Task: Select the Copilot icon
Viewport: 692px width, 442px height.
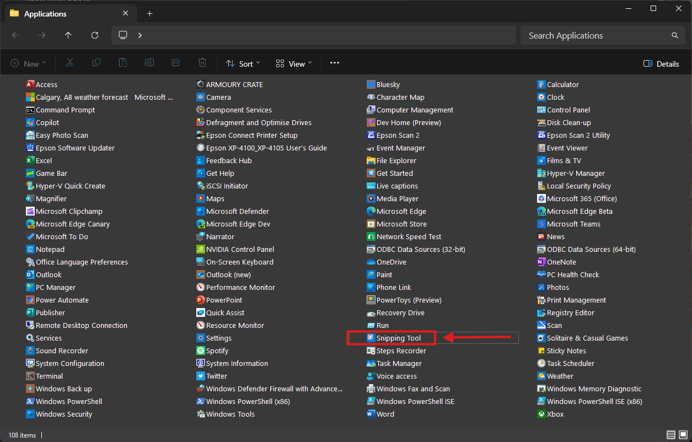Action: pyautogui.click(x=31, y=122)
